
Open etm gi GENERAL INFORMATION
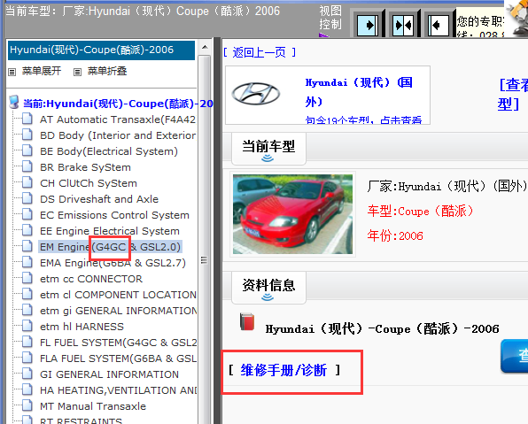point(118,311)
